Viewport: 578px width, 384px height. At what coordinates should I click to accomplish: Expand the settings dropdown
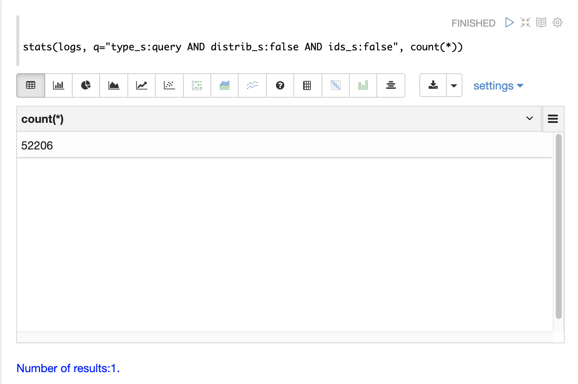498,86
